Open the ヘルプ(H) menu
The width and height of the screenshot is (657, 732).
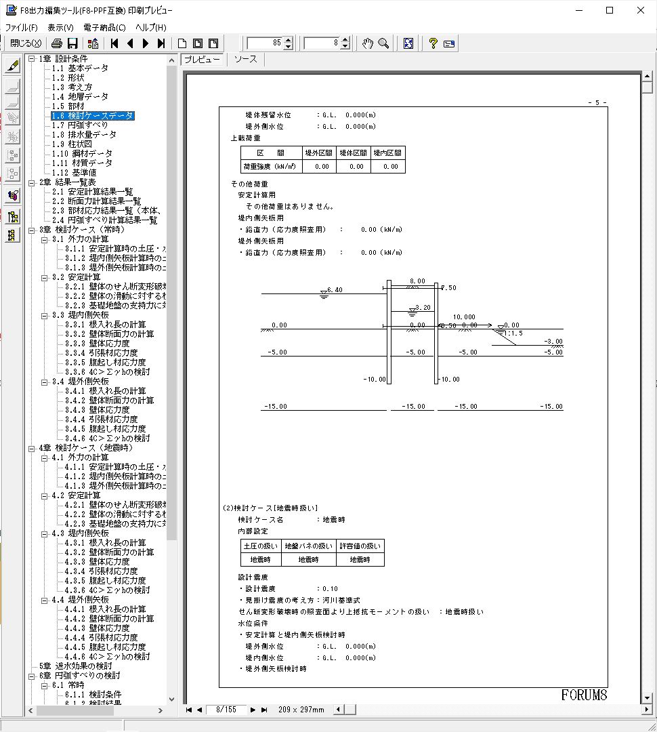pyautogui.click(x=151, y=28)
